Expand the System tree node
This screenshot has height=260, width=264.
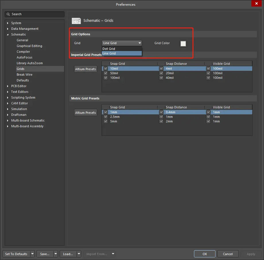coord(7,23)
